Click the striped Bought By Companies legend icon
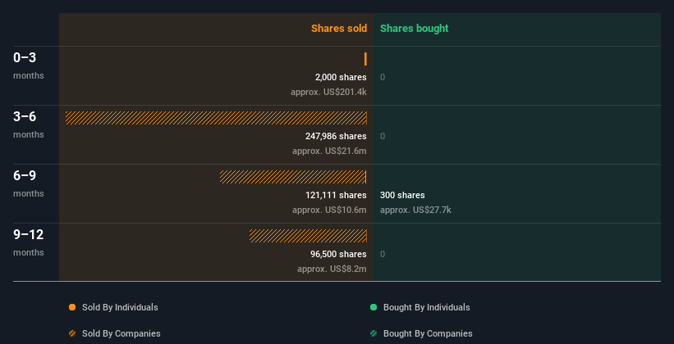 pos(374,333)
